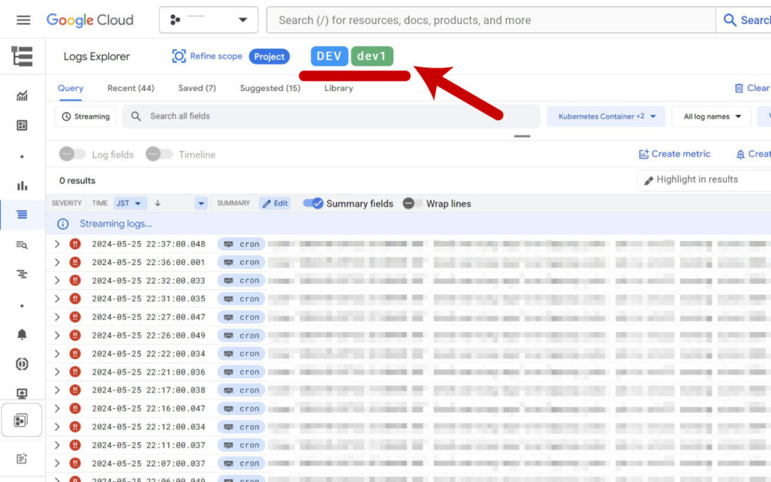The height and width of the screenshot is (482, 771).
Task: Open Dashboards icon in sidebar
Action: (22, 125)
